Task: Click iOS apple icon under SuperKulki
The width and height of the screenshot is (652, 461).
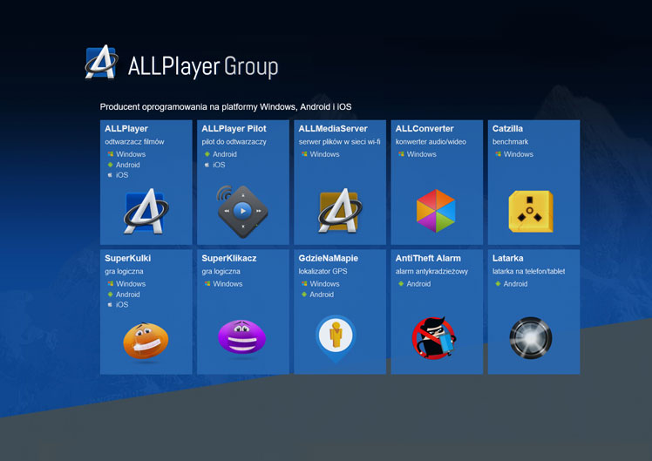Action: [110, 305]
